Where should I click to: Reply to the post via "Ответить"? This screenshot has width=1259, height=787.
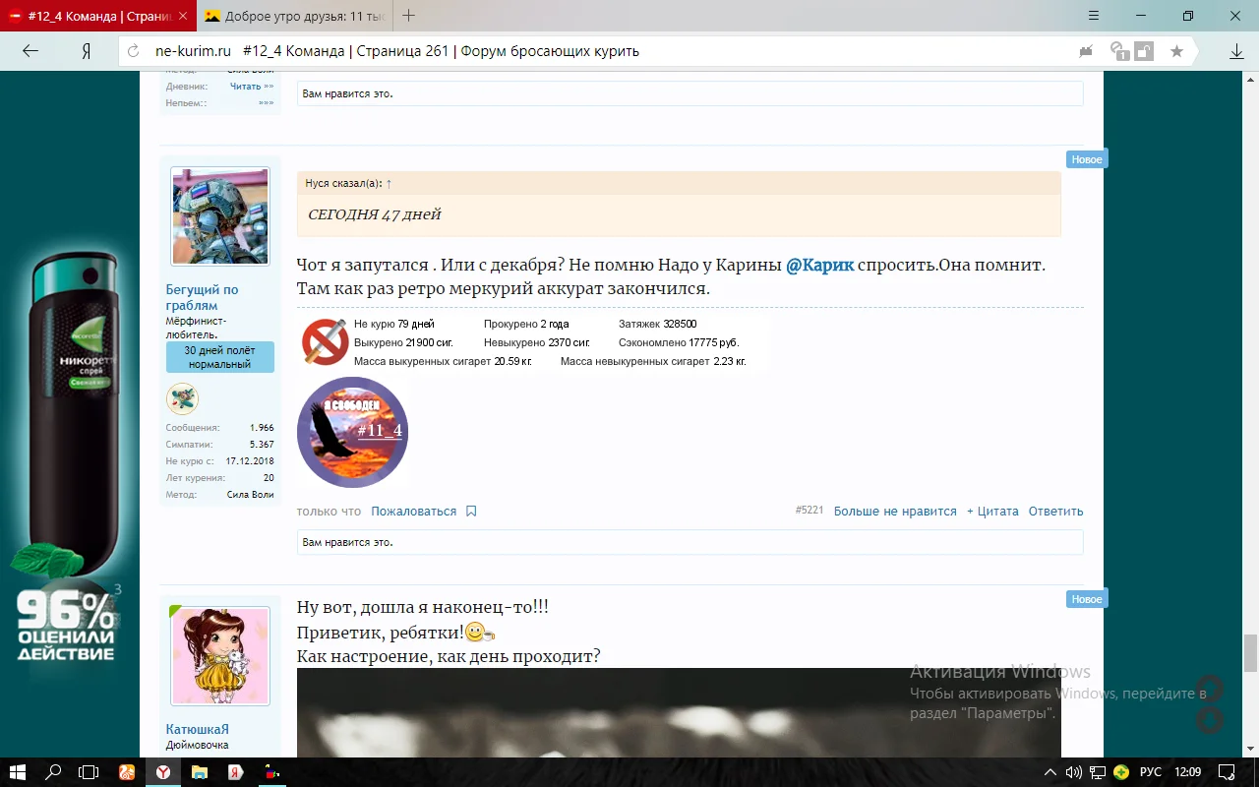point(1055,511)
